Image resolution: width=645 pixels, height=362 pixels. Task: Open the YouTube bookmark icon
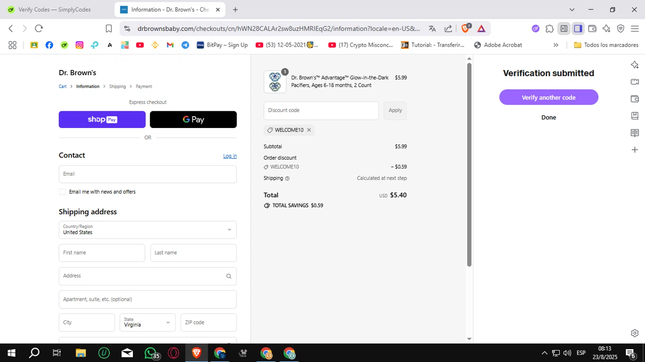140,45
